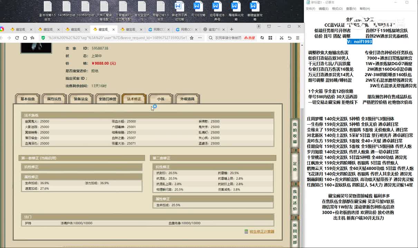The height and width of the screenshot is (248, 418).
Task: Click the 足迹 side button
Action: (x=295, y=167)
